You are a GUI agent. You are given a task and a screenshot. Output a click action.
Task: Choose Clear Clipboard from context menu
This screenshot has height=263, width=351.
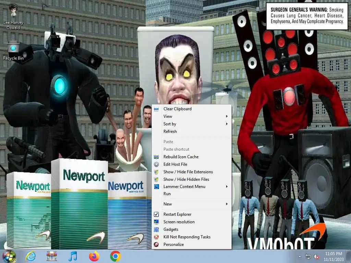coord(192,109)
